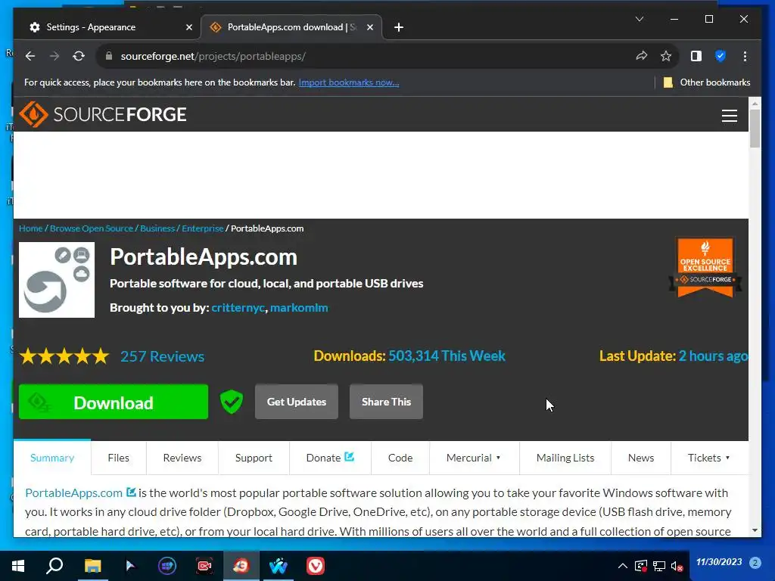Click the browser forward arrow

coord(54,56)
